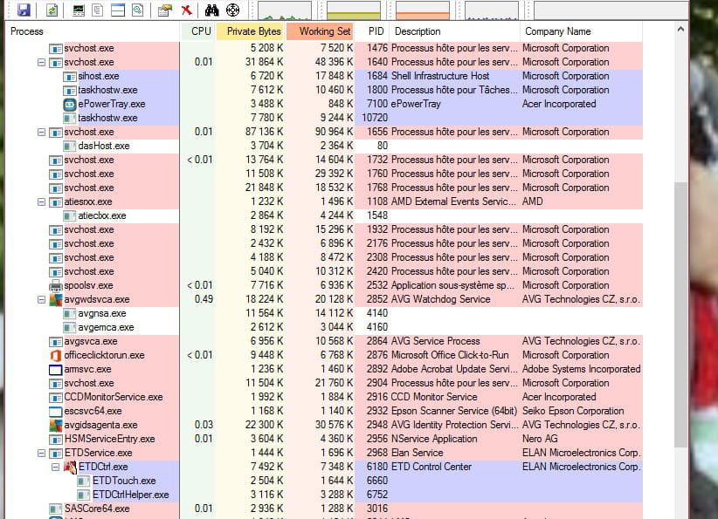Toggle the Show Lower Pane icon

click(118, 10)
